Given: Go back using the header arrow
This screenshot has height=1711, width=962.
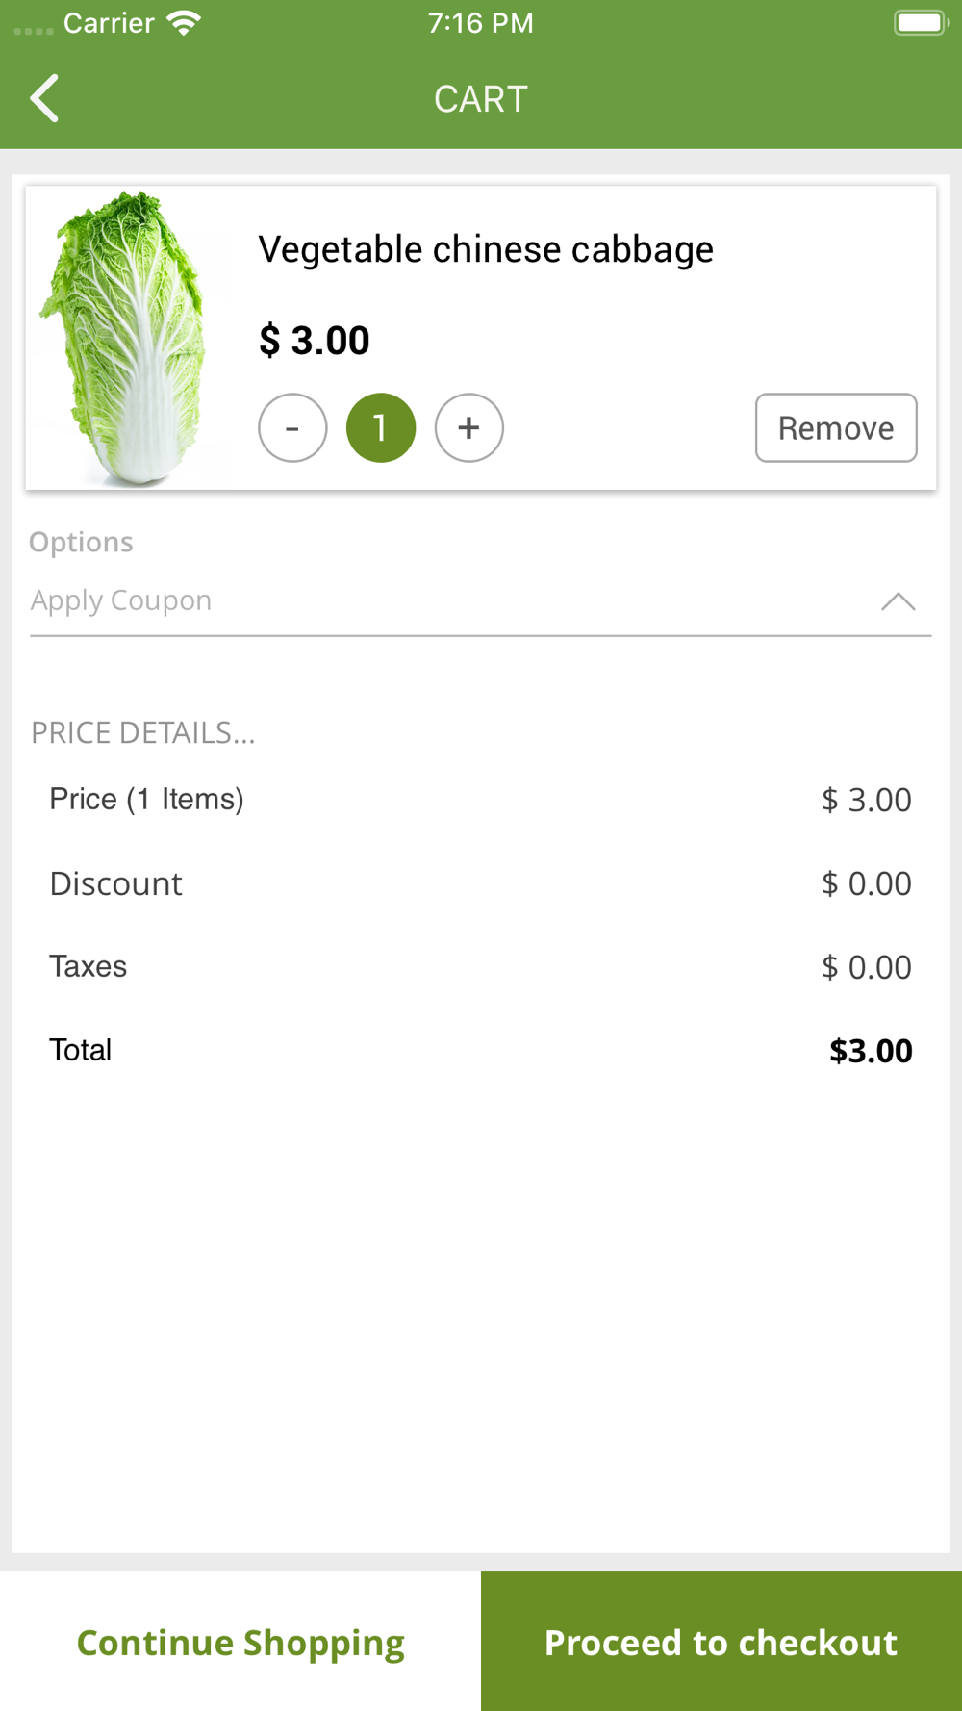Looking at the screenshot, I should (44, 98).
